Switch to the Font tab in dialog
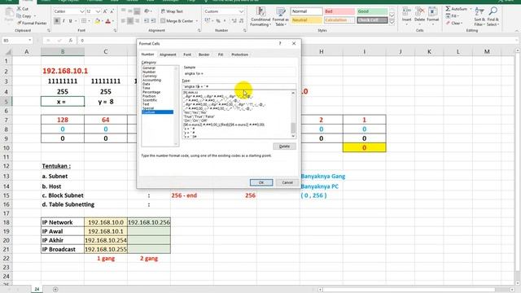The height and width of the screenshot is (293, 521). click(187, 55)
